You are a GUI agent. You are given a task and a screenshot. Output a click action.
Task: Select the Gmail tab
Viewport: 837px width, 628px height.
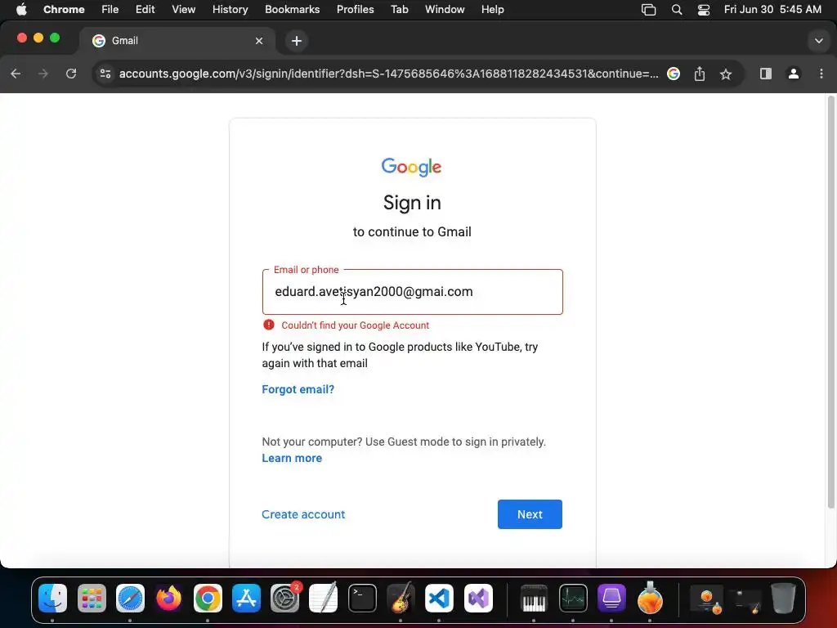coord(177,41)
